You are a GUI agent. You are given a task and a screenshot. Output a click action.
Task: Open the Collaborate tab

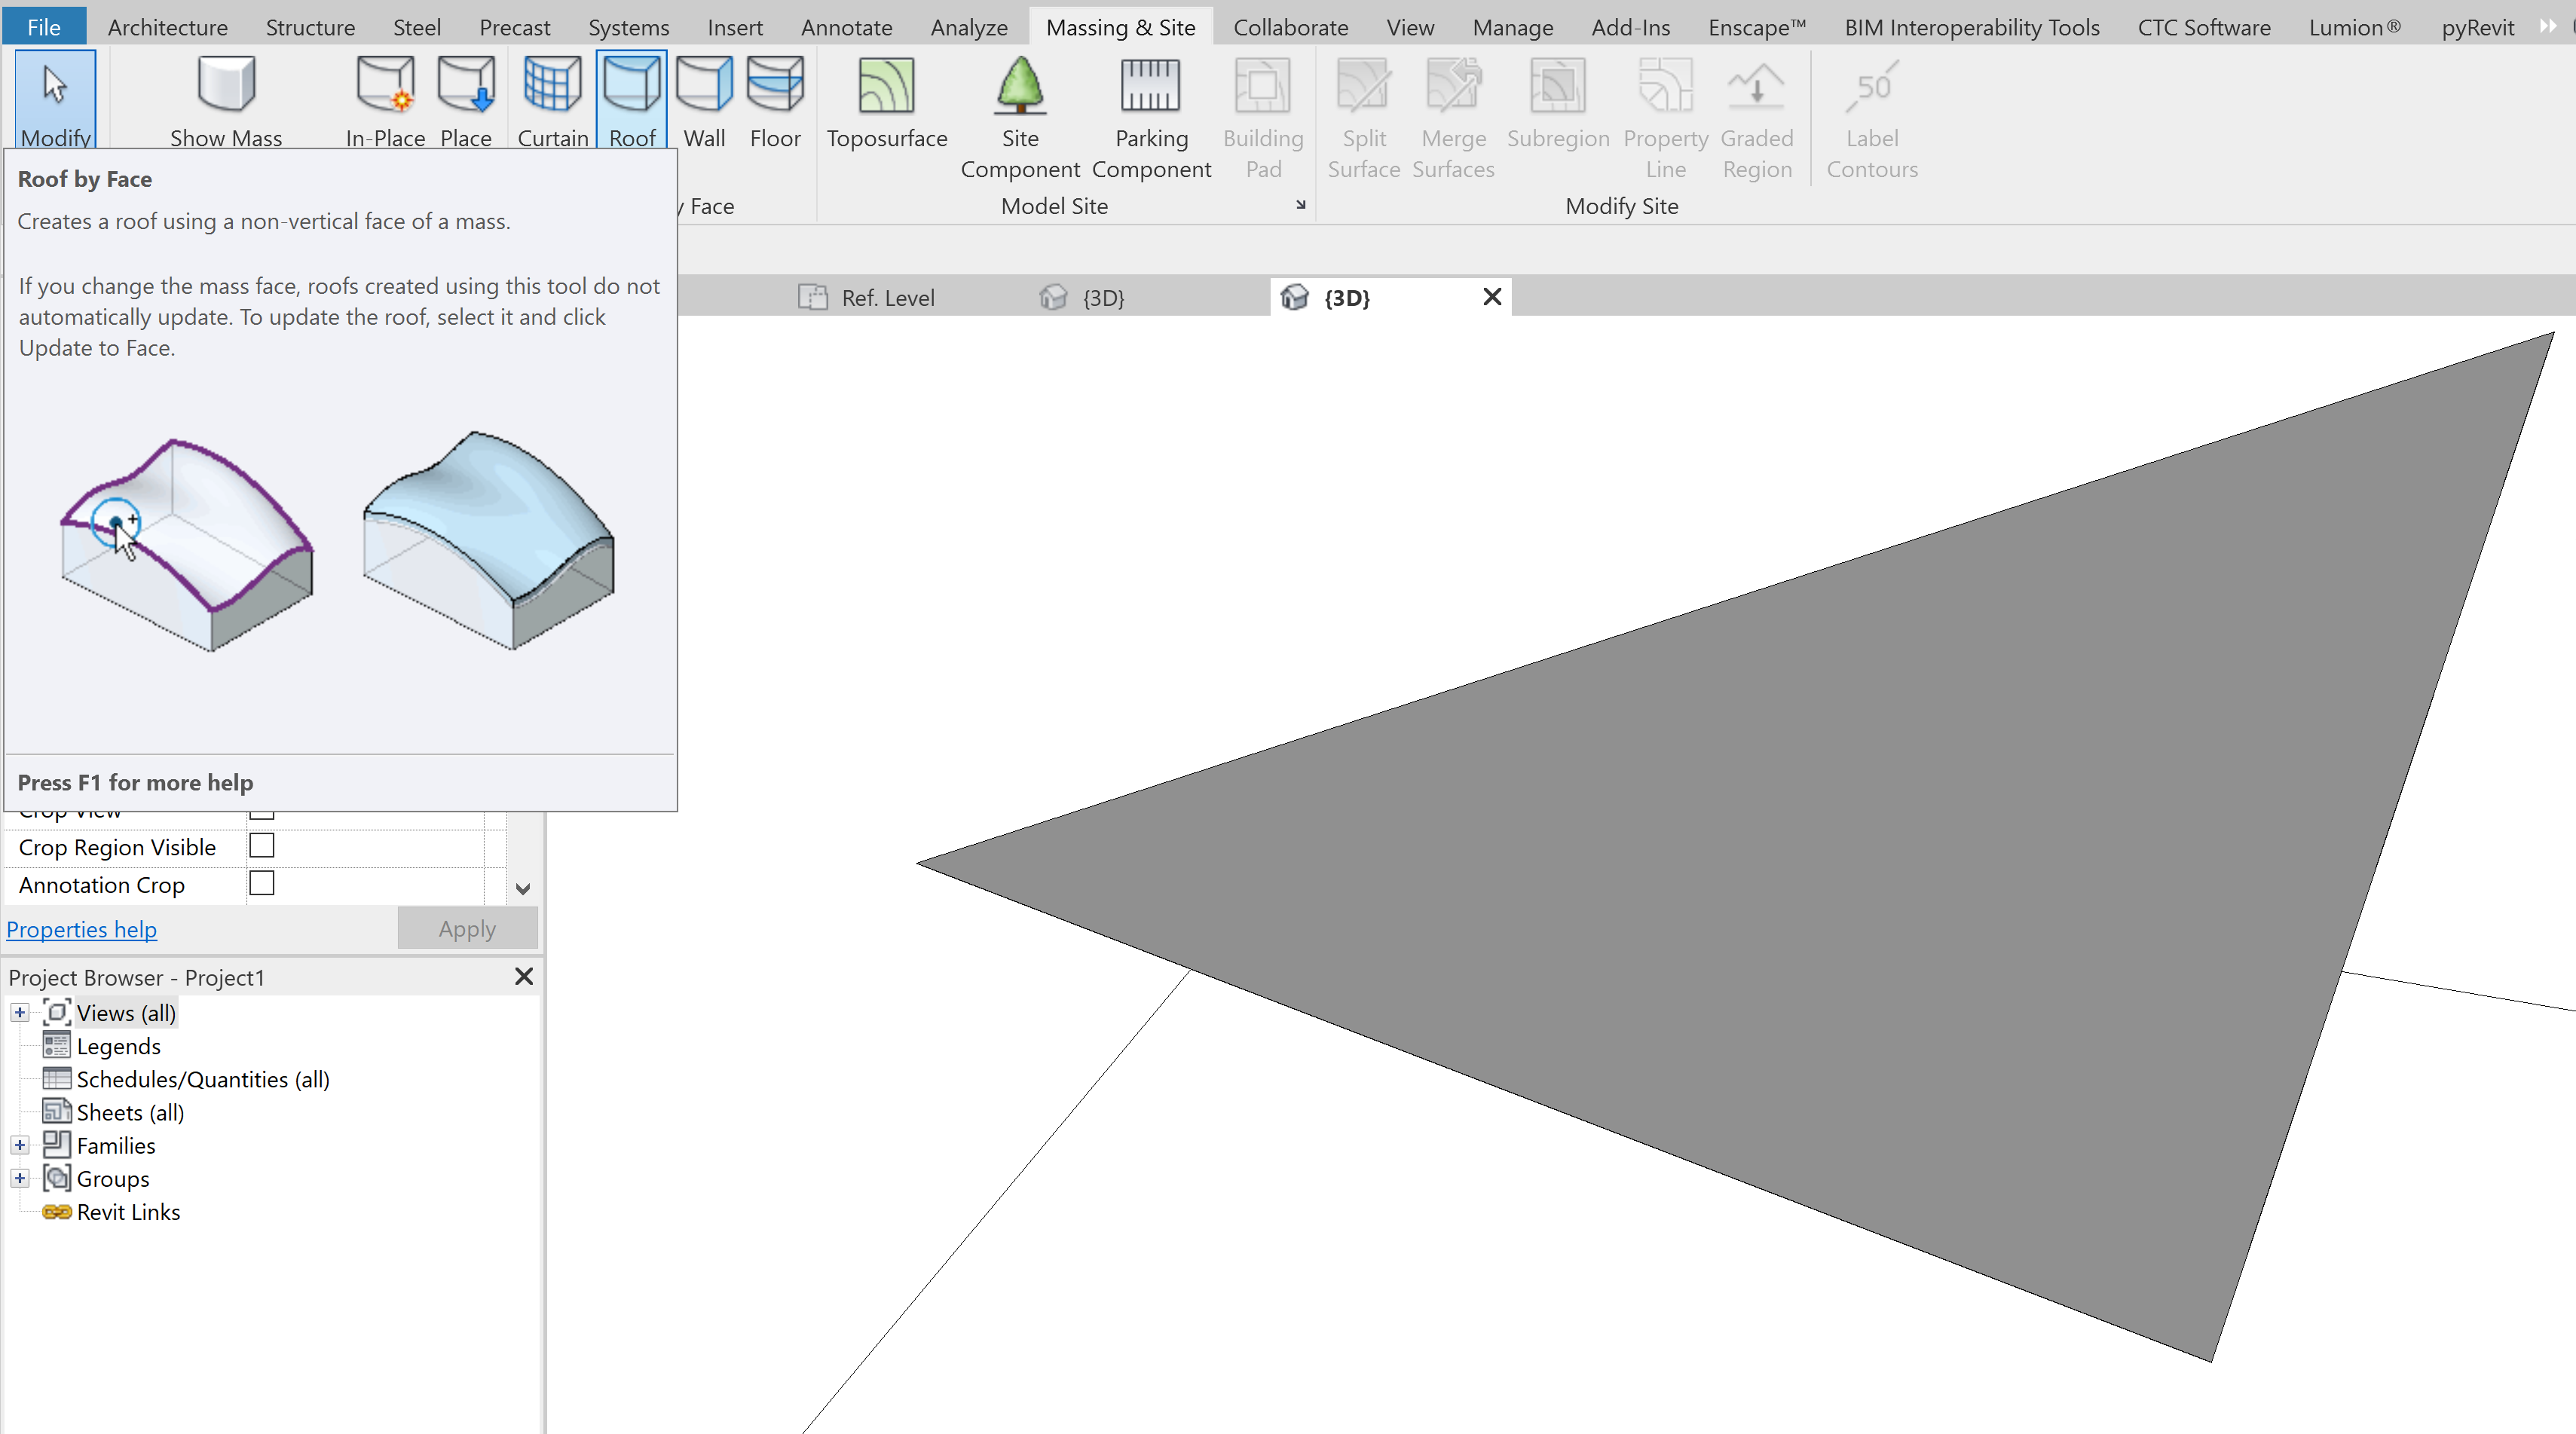[1290, 27]
